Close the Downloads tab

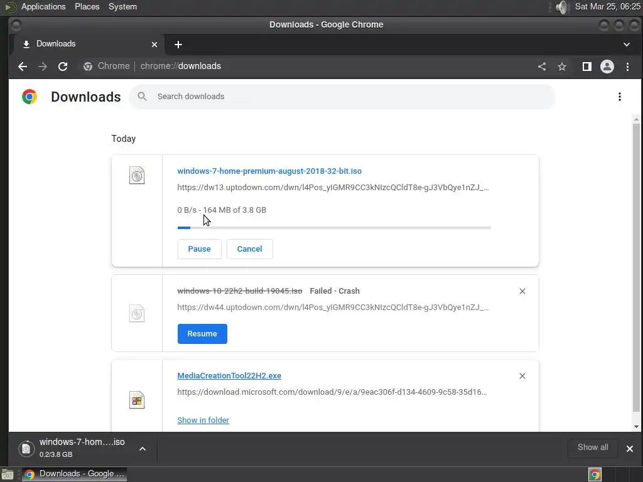click(x=154, y=45)
